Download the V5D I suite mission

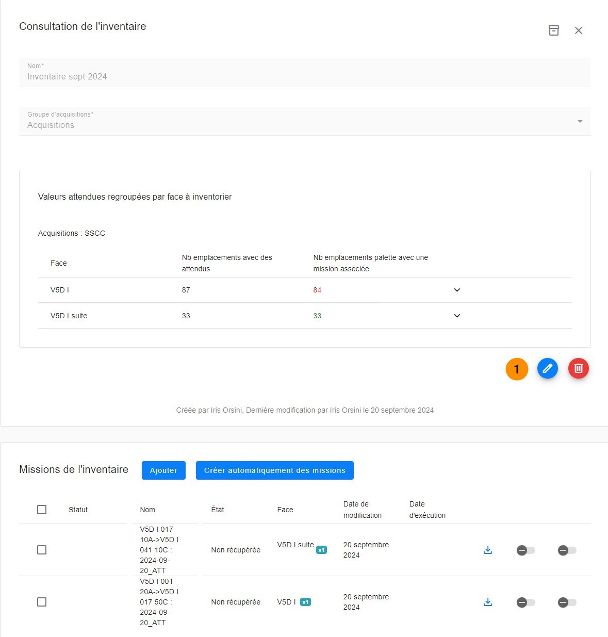[488, 550]
